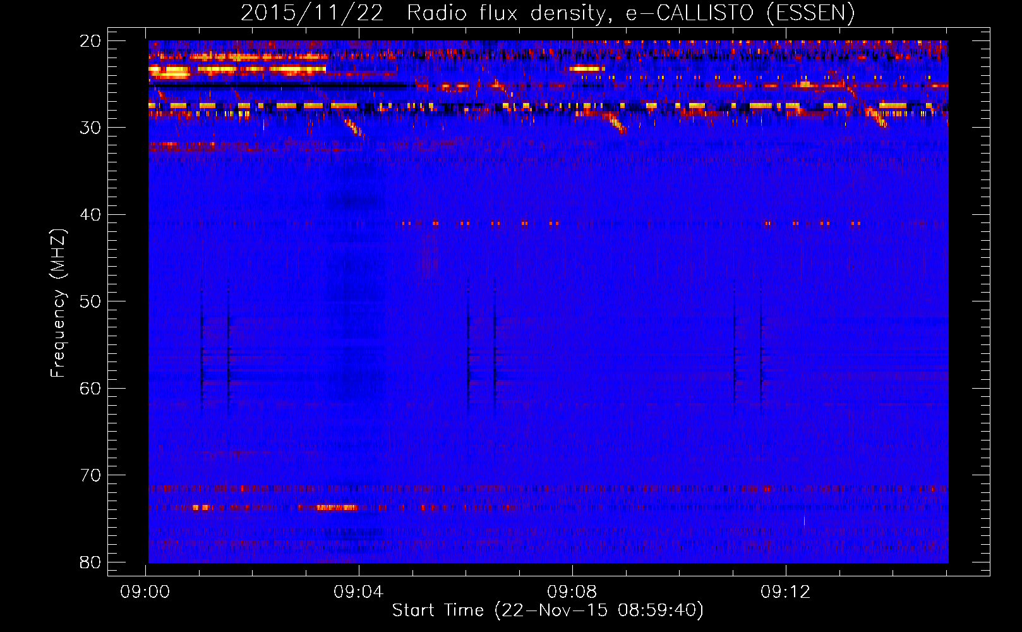
Task: Click the '40' frequency tick label
Action: point(91,215)
